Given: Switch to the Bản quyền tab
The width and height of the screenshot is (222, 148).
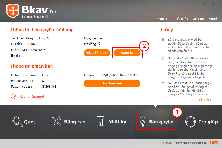Looking at the screenshot, I should click(156, 121).
